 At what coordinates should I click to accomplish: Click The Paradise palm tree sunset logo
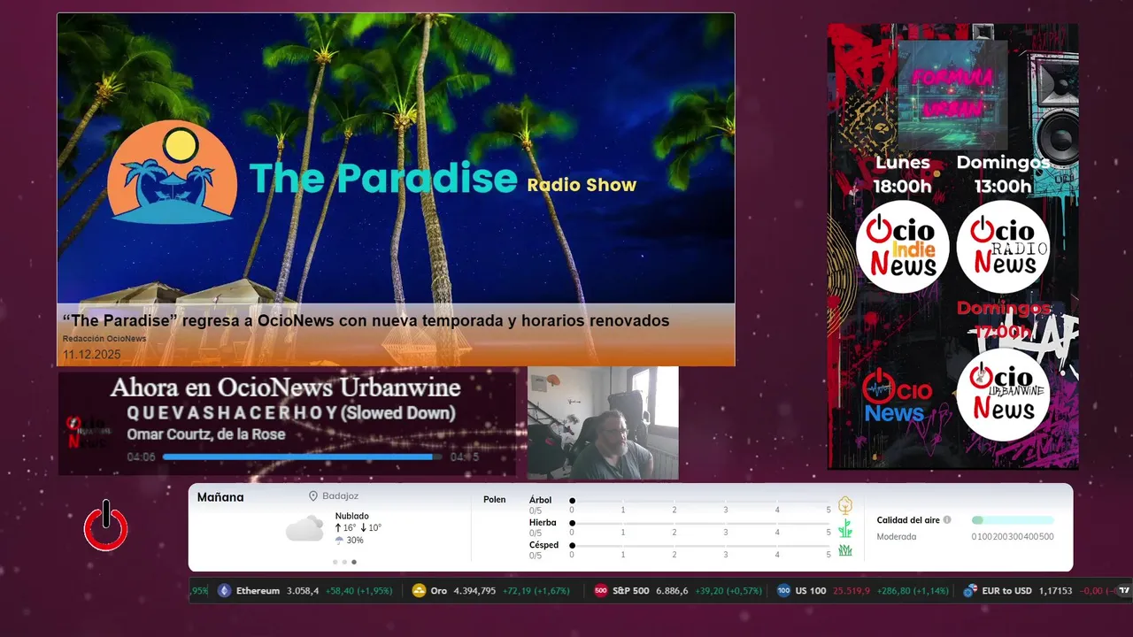(x=173, y=172)
